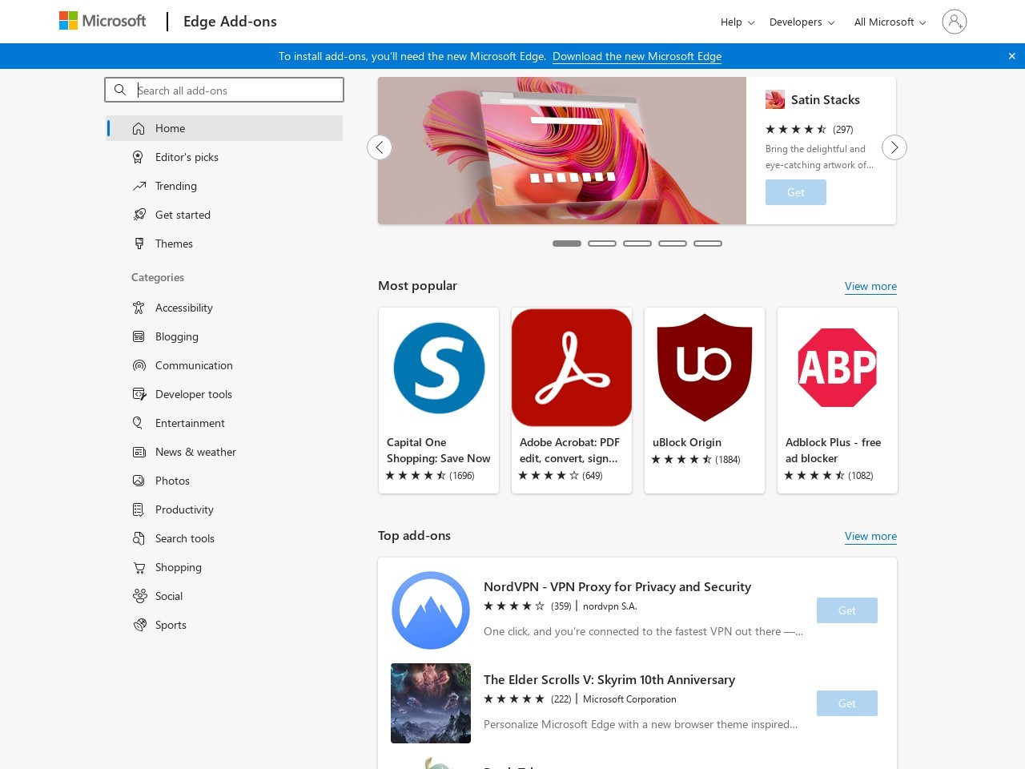
Task: Click the Shopping cart icon
Action: click(139, 567)
